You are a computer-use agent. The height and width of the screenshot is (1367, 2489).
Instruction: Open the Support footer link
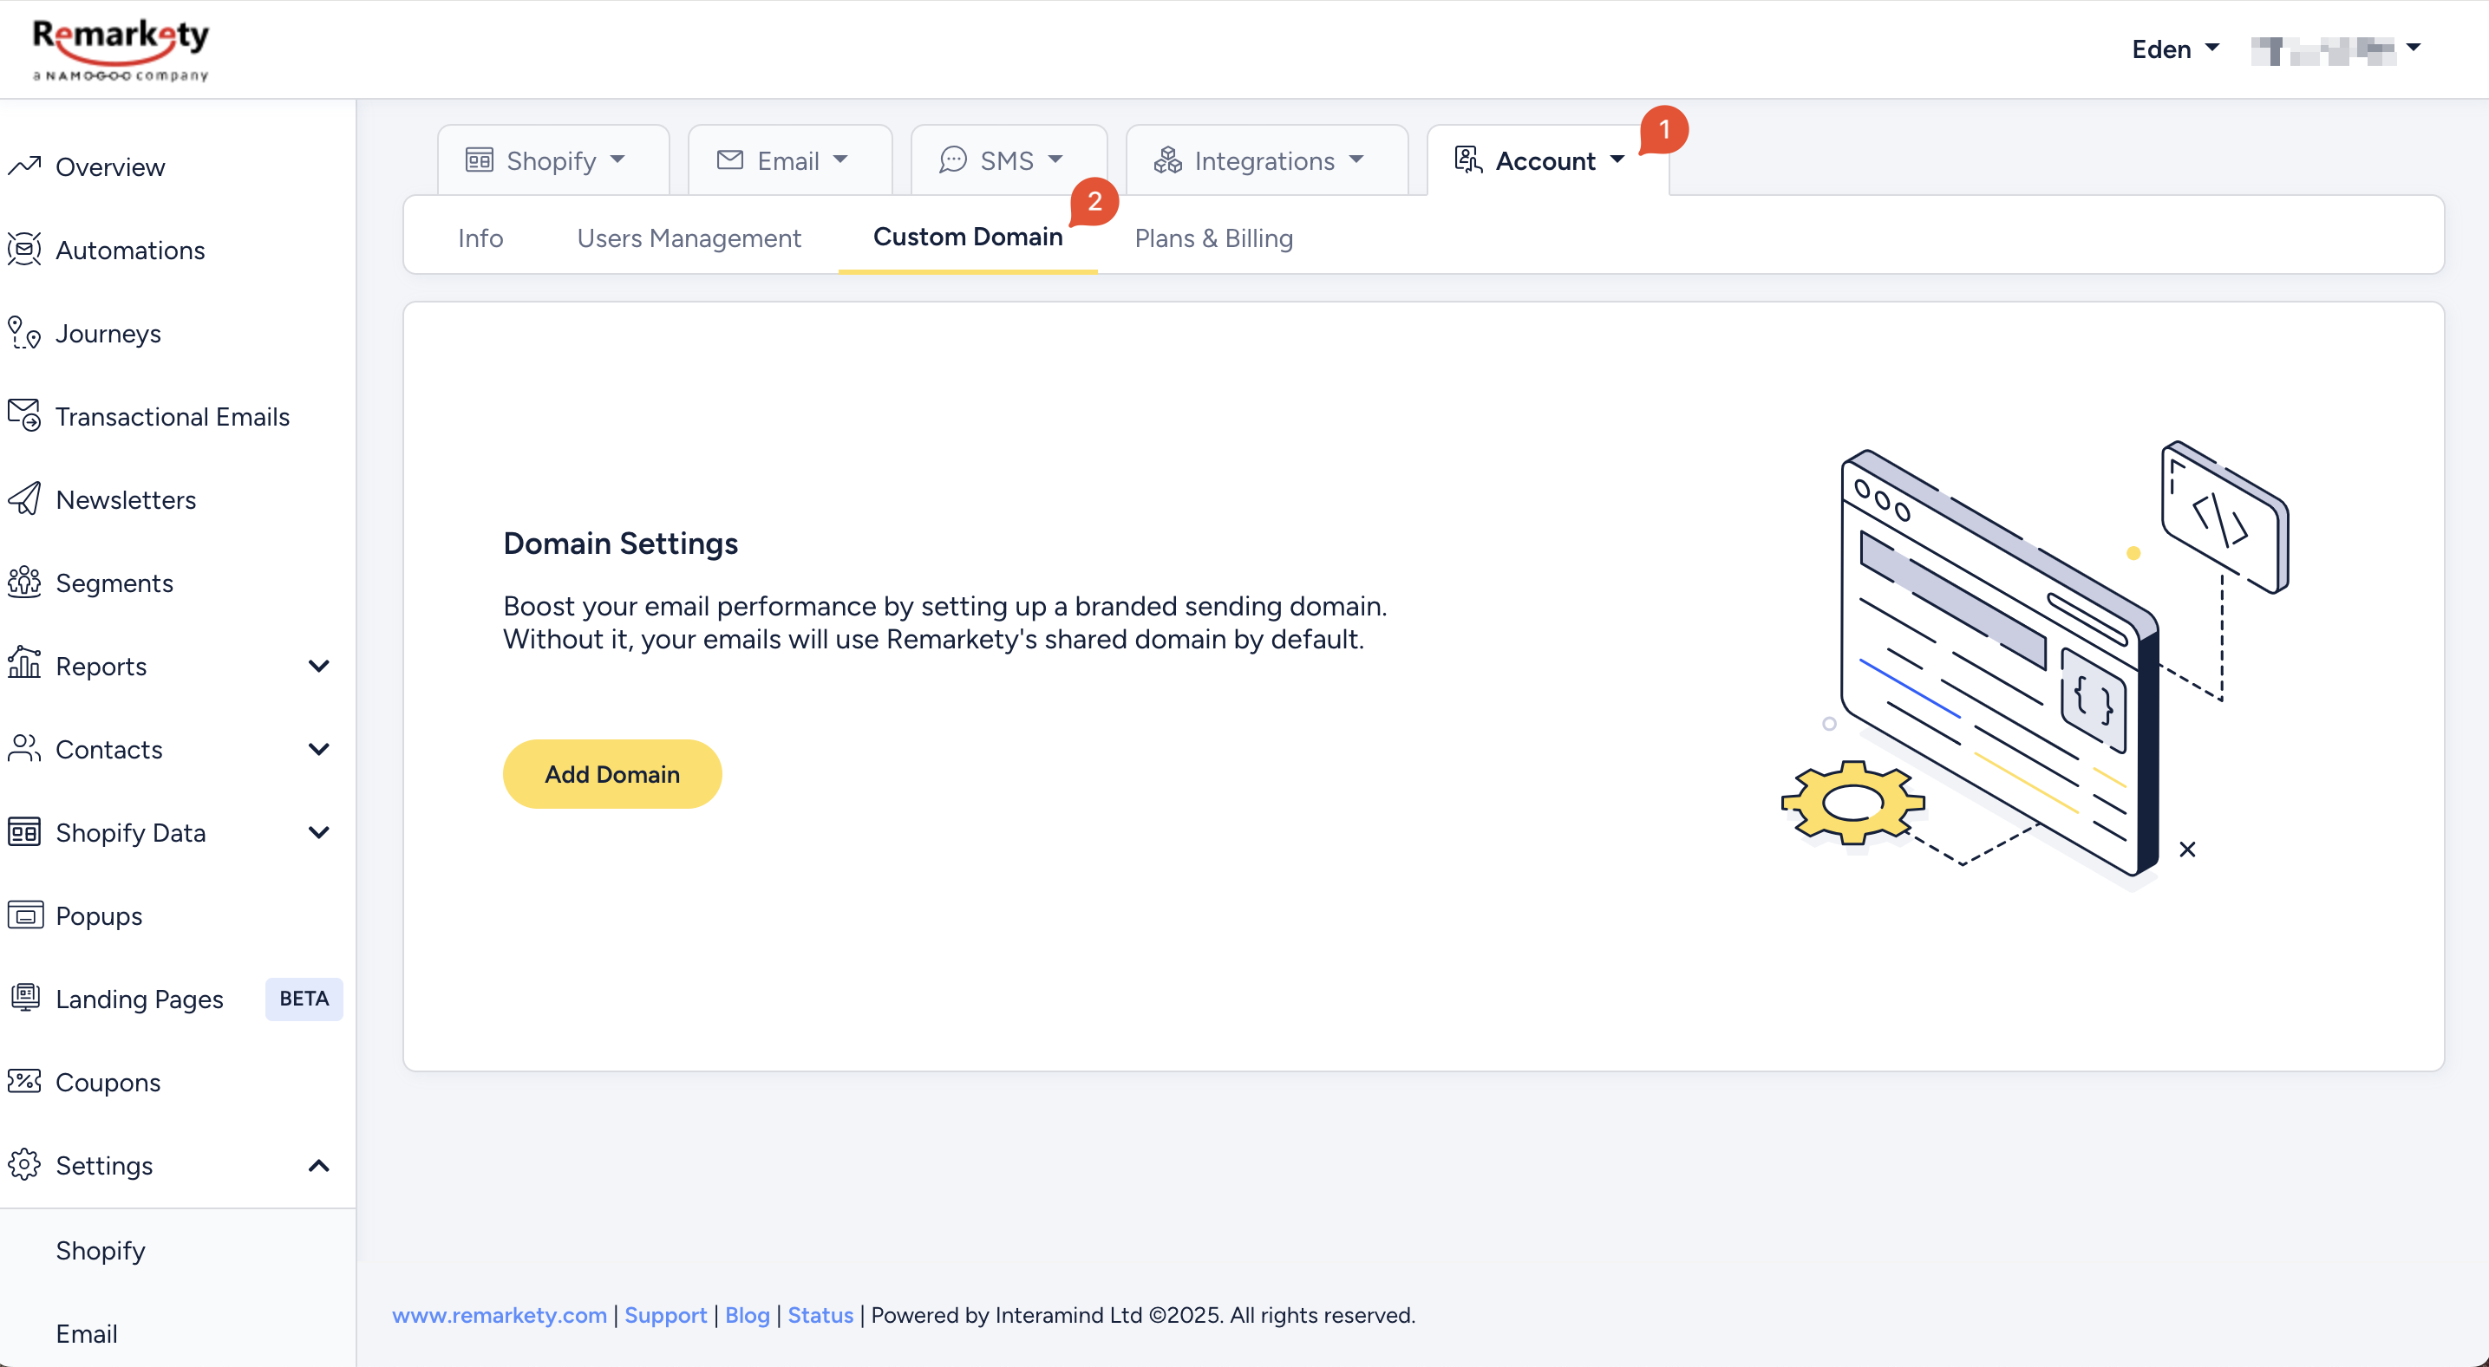click(x=666, y=1315)
